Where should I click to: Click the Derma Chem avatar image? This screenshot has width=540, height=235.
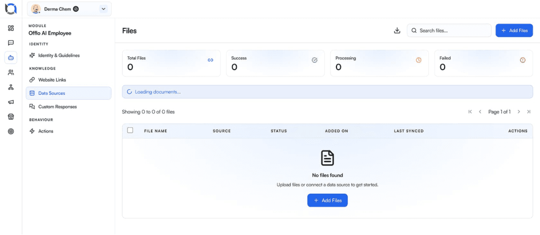36,9
